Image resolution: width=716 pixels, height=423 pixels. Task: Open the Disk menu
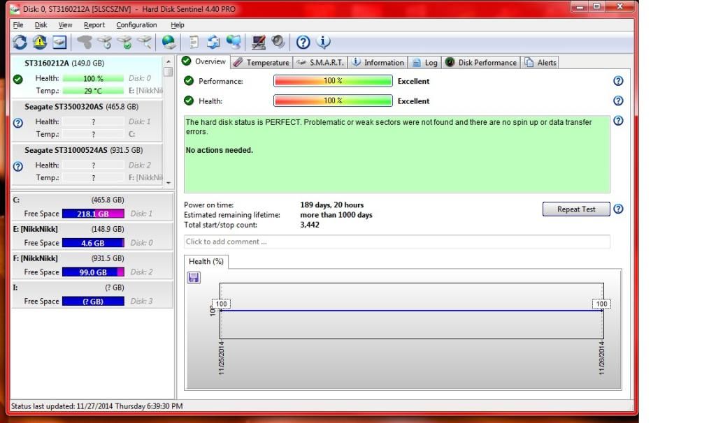click(41, 25)
